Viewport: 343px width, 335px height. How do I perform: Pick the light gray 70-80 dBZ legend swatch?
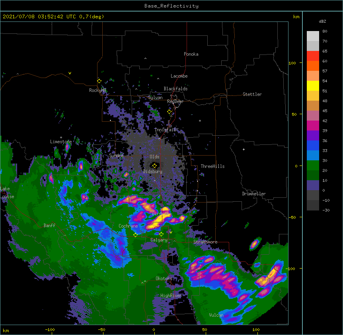coord(313,36)
